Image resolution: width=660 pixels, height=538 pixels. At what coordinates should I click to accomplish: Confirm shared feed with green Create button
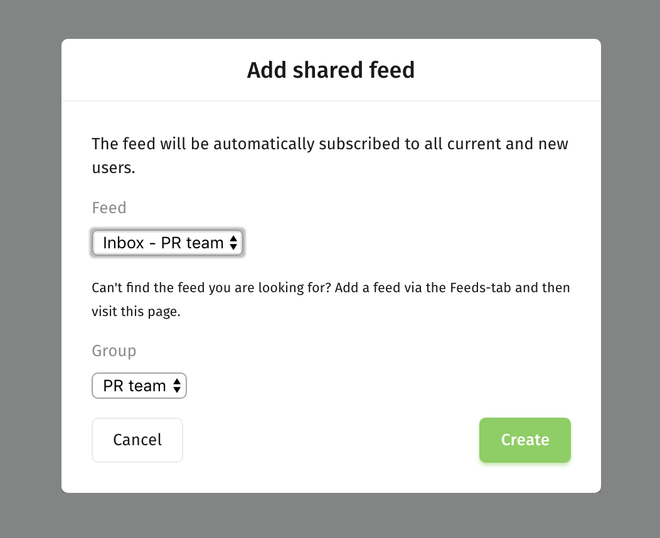525,440
